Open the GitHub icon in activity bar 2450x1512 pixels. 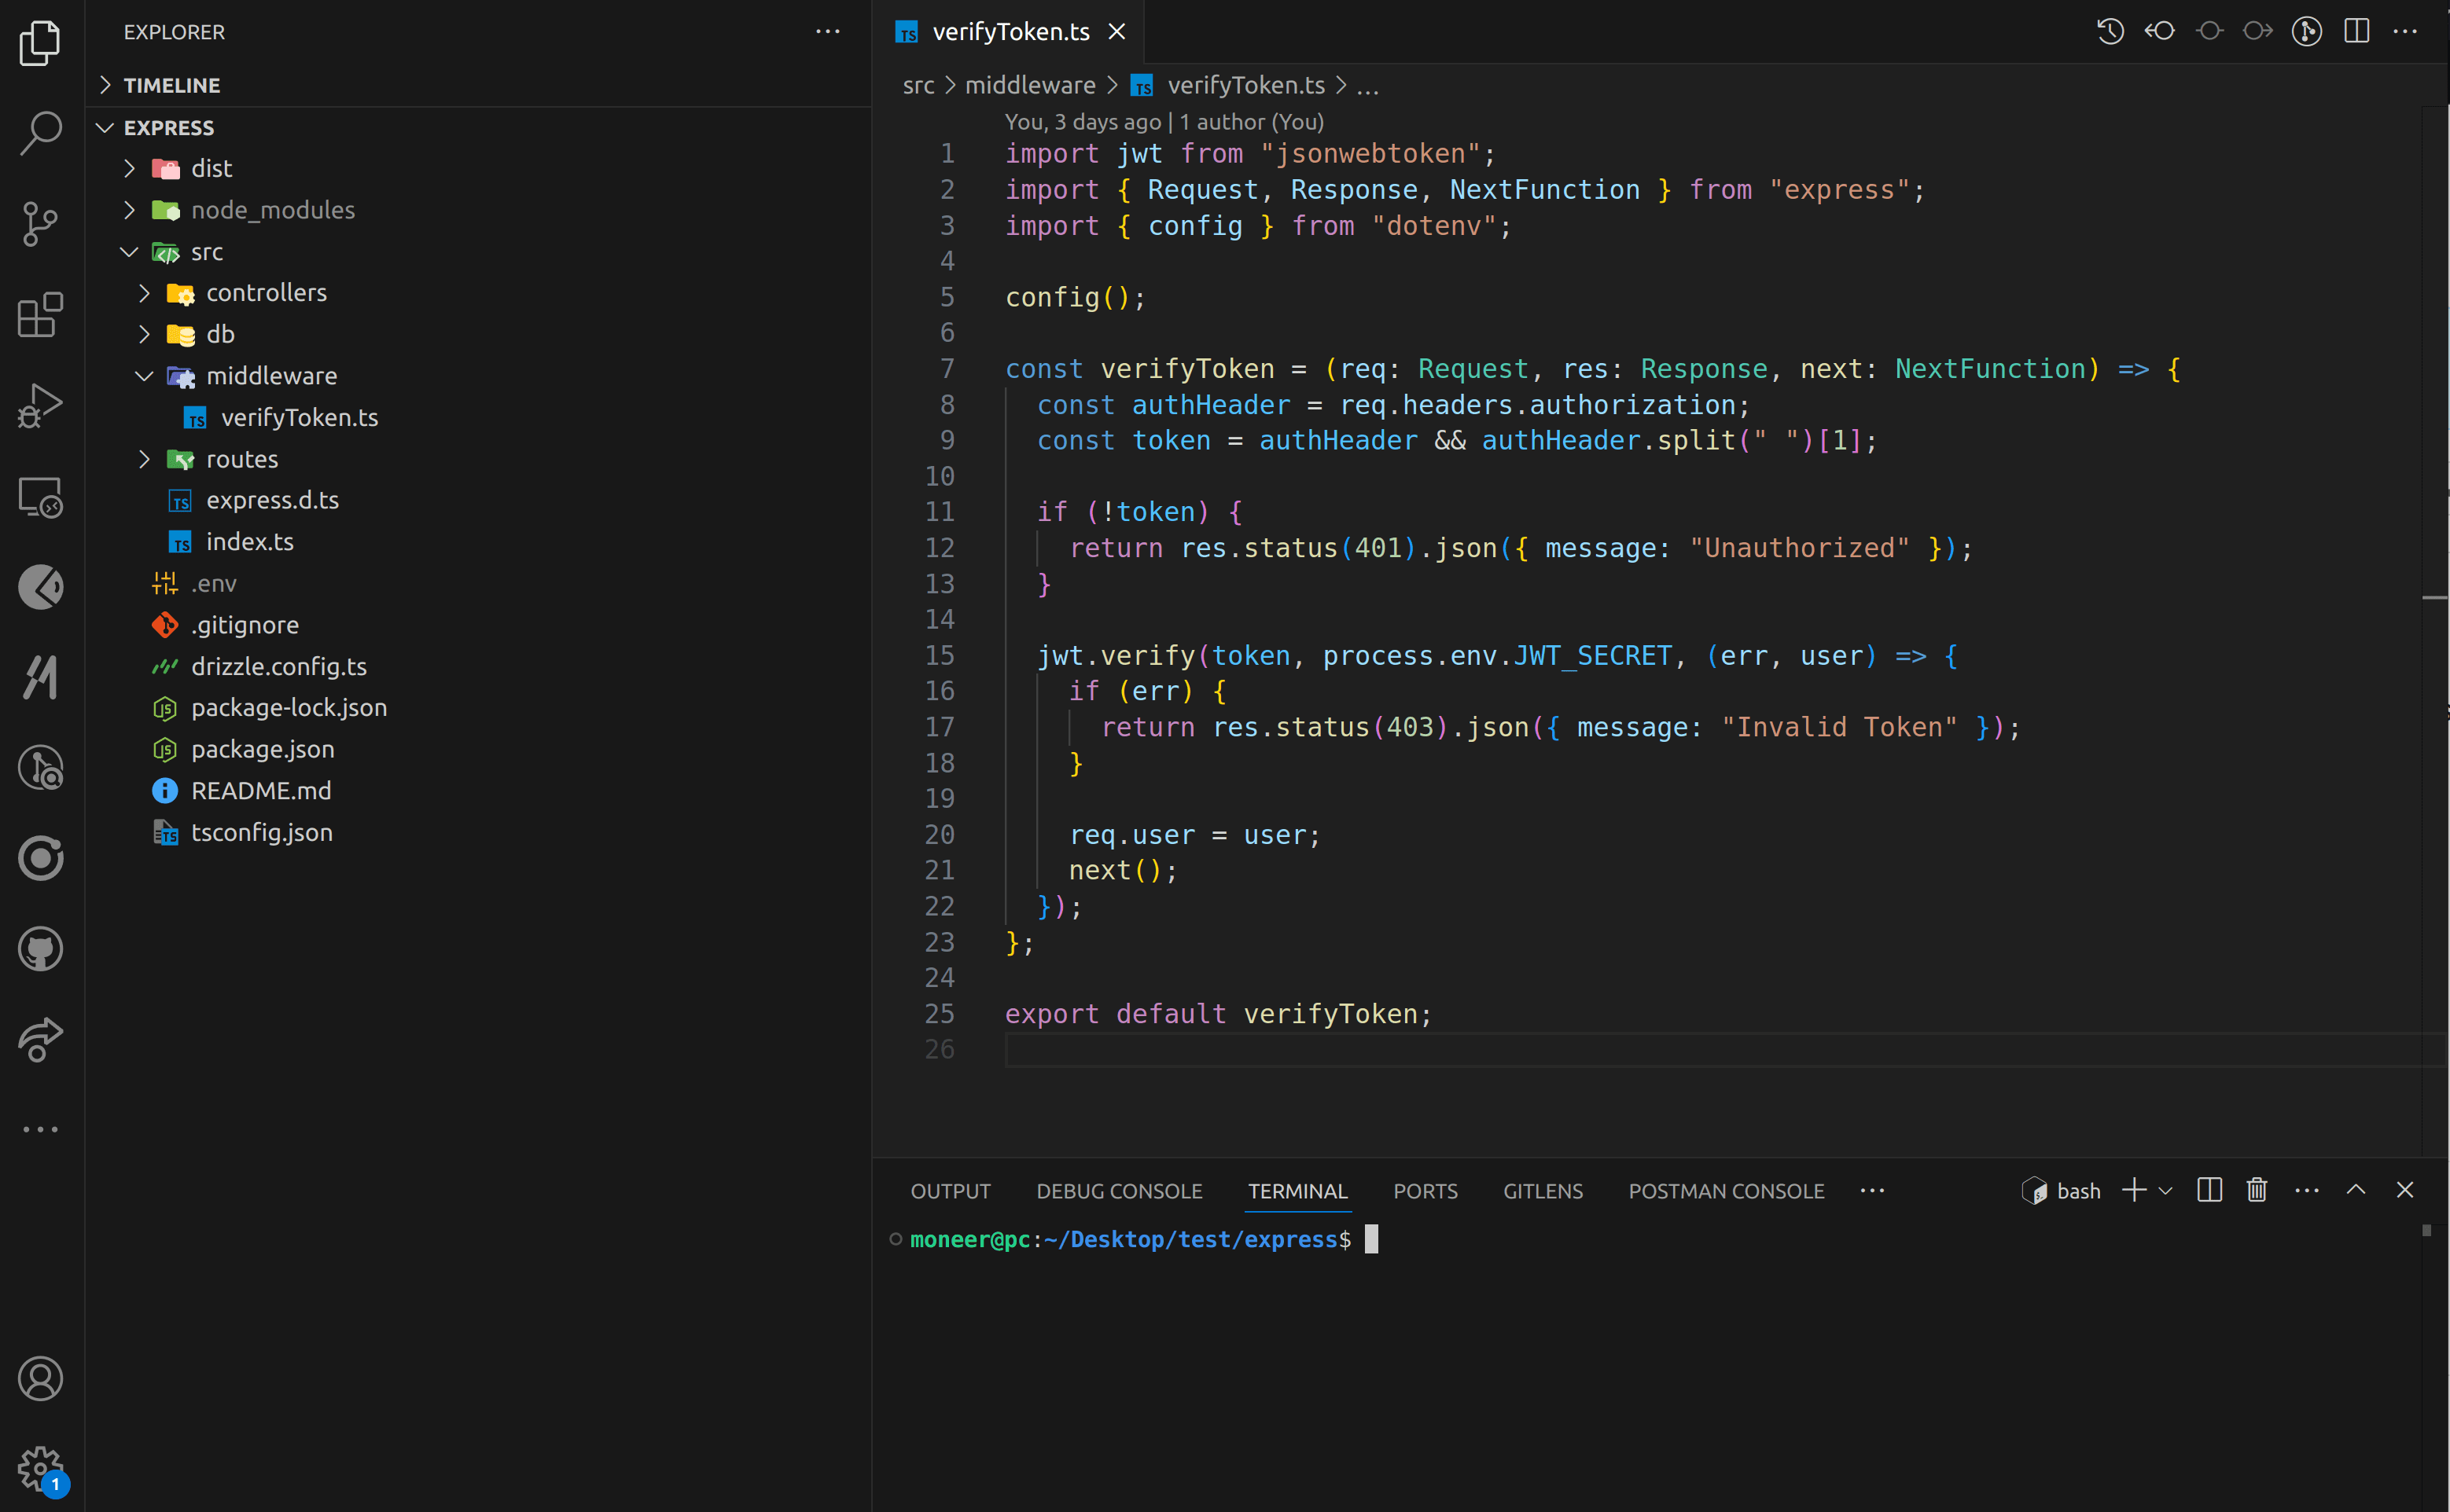click(41, 949)
